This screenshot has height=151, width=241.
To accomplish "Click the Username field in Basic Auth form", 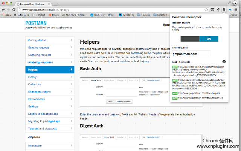I will coord(121,87).
